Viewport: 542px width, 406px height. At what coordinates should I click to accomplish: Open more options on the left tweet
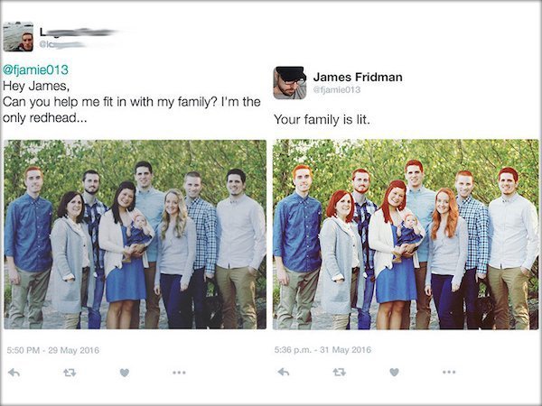click(x=179, y=373)
